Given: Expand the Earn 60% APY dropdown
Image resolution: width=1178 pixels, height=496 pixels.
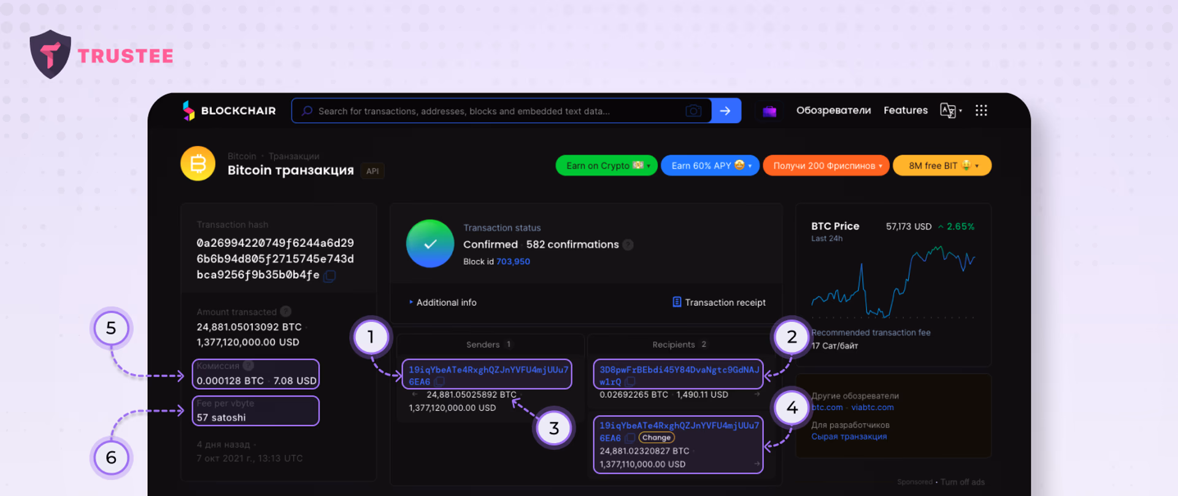Looking at the screenshot, I should coord(710,166).
